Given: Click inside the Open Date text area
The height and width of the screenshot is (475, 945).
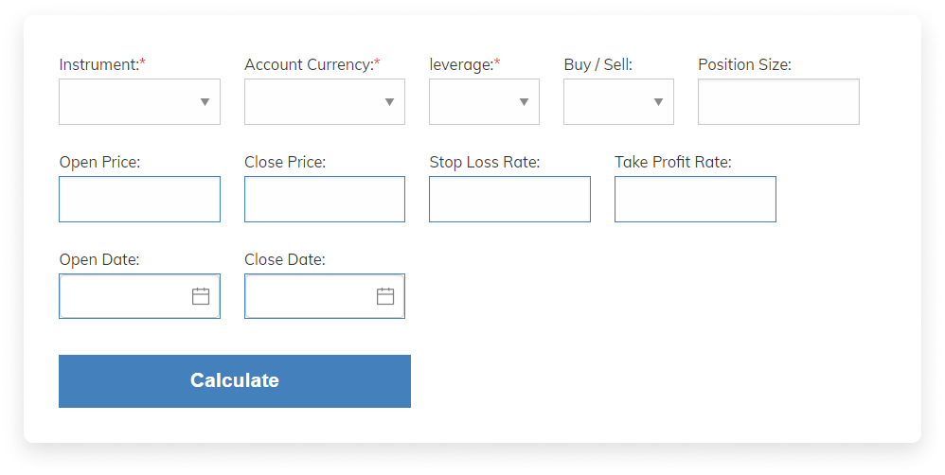Looking at the screenshot, I should click(x=123, y=296).
